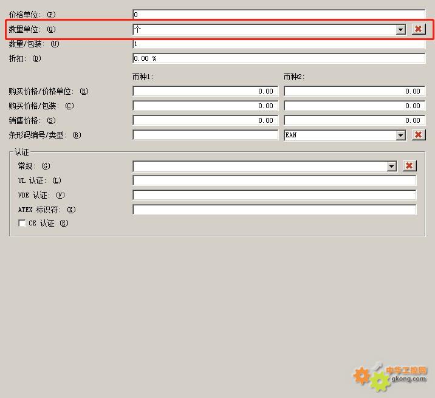Viewport: 435px width, 398px height.
Task: Click 销售价格 币种2 field
Action: [x=355, y=120]
